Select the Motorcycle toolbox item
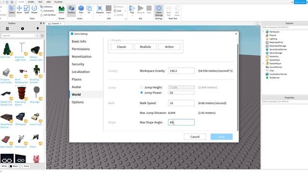 point(21,141)
